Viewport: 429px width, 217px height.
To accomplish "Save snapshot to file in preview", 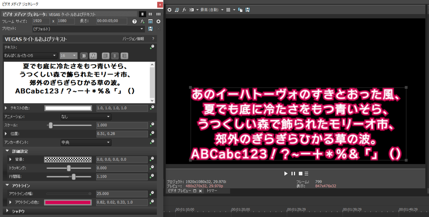I will 247,10.
